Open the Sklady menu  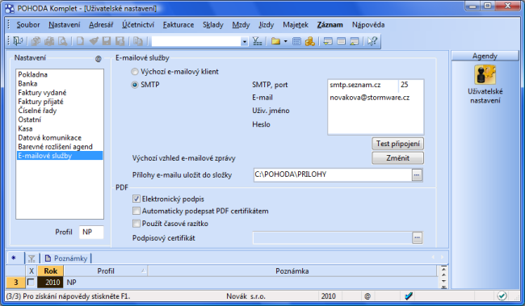[x=213, y=25]
